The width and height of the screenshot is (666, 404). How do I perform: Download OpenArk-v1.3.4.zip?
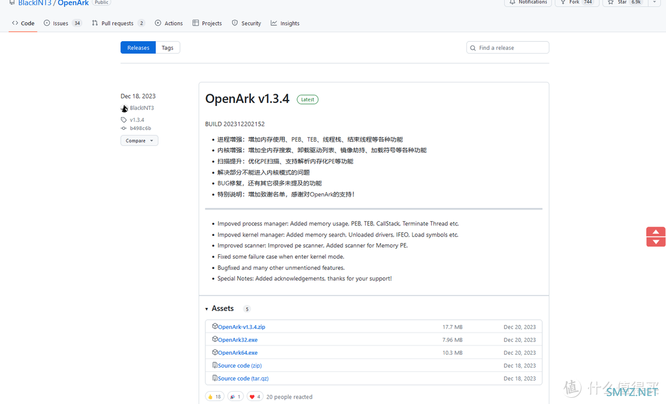pyautogui.click(x=241, y=327)
